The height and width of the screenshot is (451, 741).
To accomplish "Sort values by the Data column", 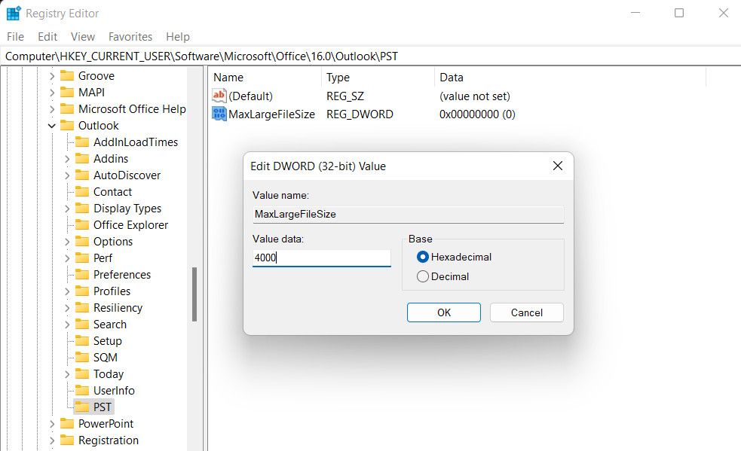I will click(x=570, y=77).
